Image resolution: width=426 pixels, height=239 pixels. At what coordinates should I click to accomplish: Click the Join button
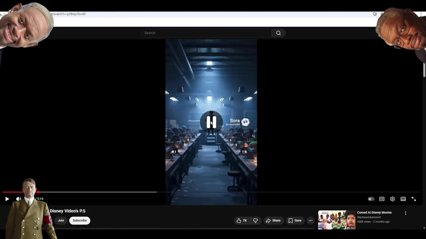tap(61, 220)
